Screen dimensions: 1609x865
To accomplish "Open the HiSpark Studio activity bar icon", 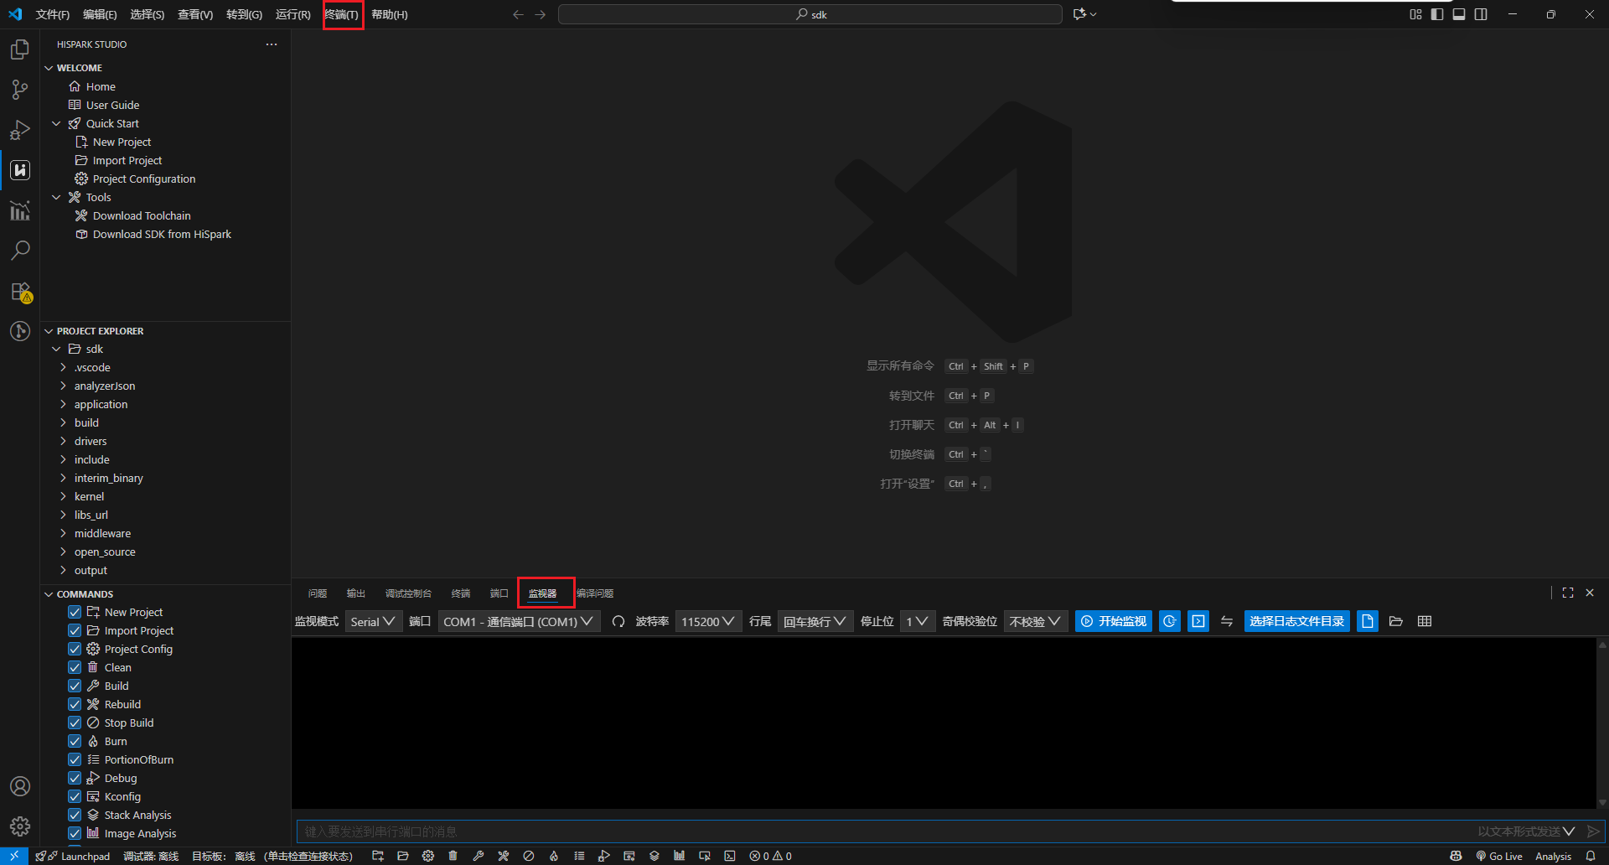I will pos(20,170).
